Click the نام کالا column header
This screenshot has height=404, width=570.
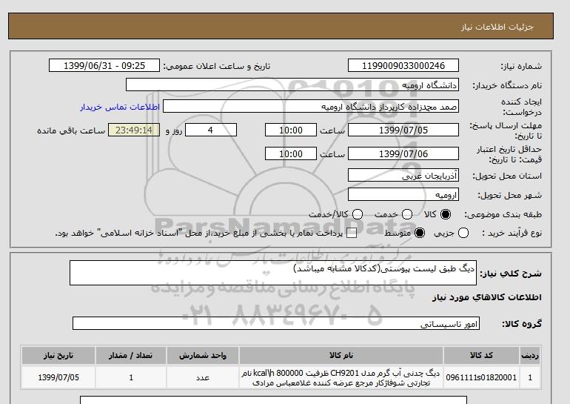[x=341, y=355]
